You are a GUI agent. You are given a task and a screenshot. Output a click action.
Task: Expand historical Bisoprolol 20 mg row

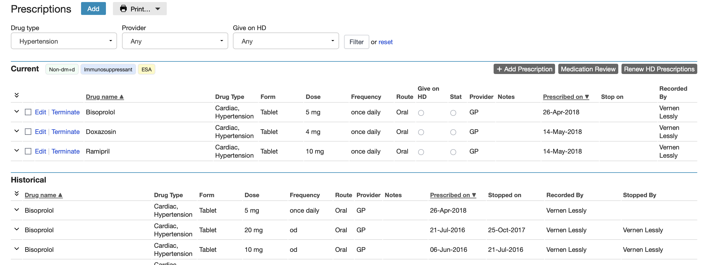coord(17,229)
